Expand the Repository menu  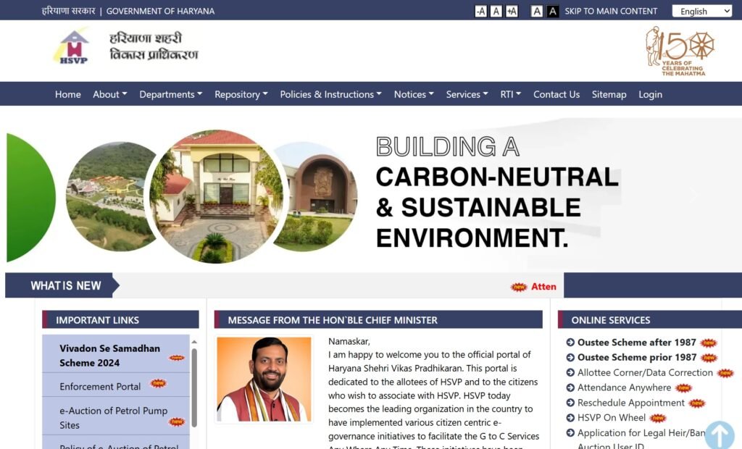click(241, 95)
